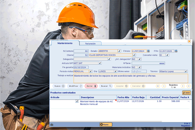Open the F.Inicio calendar picker
Viewport: 195px width, 130px height.
(148, 51)
